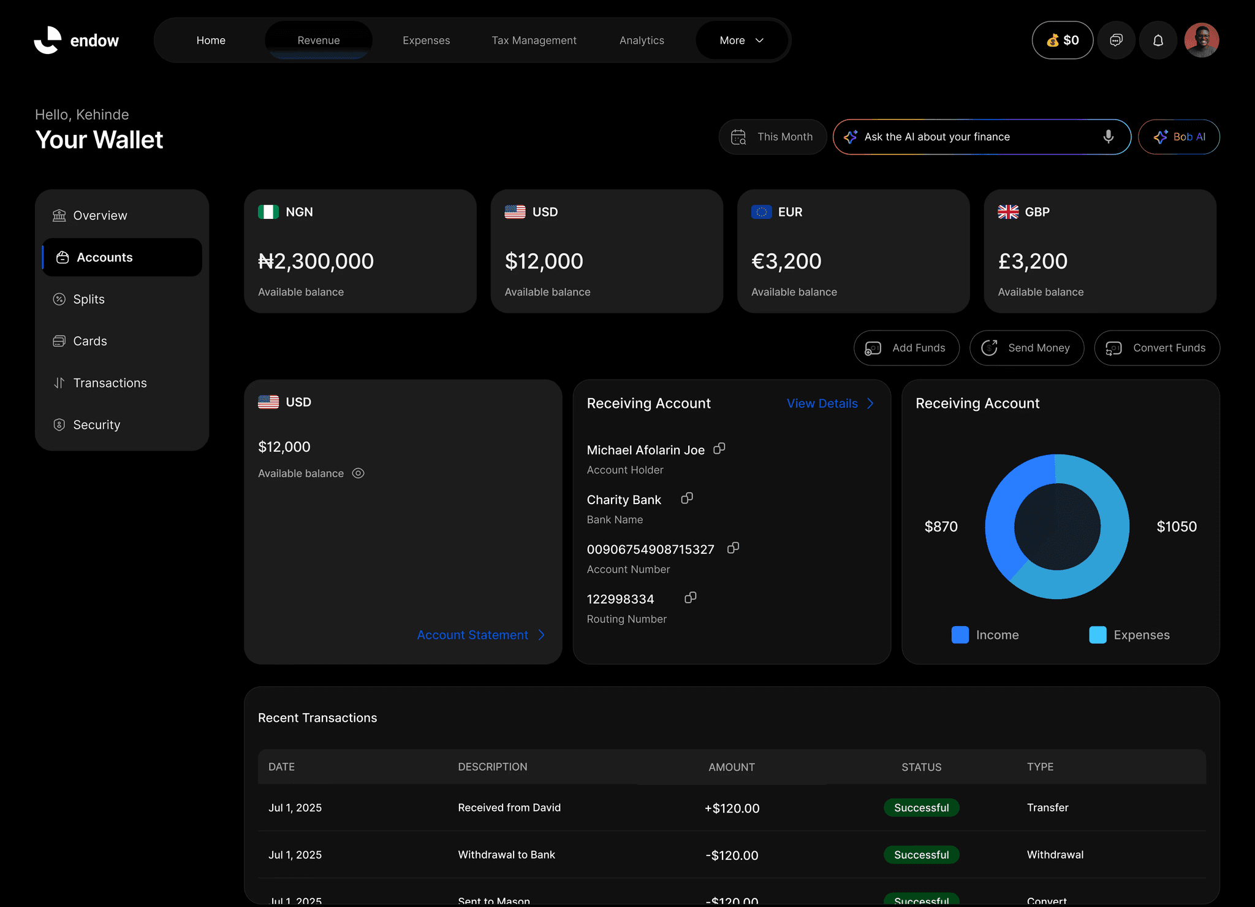Open the notifications bell
This screenshot has width=1255, height=907.
click(1158, 40)
